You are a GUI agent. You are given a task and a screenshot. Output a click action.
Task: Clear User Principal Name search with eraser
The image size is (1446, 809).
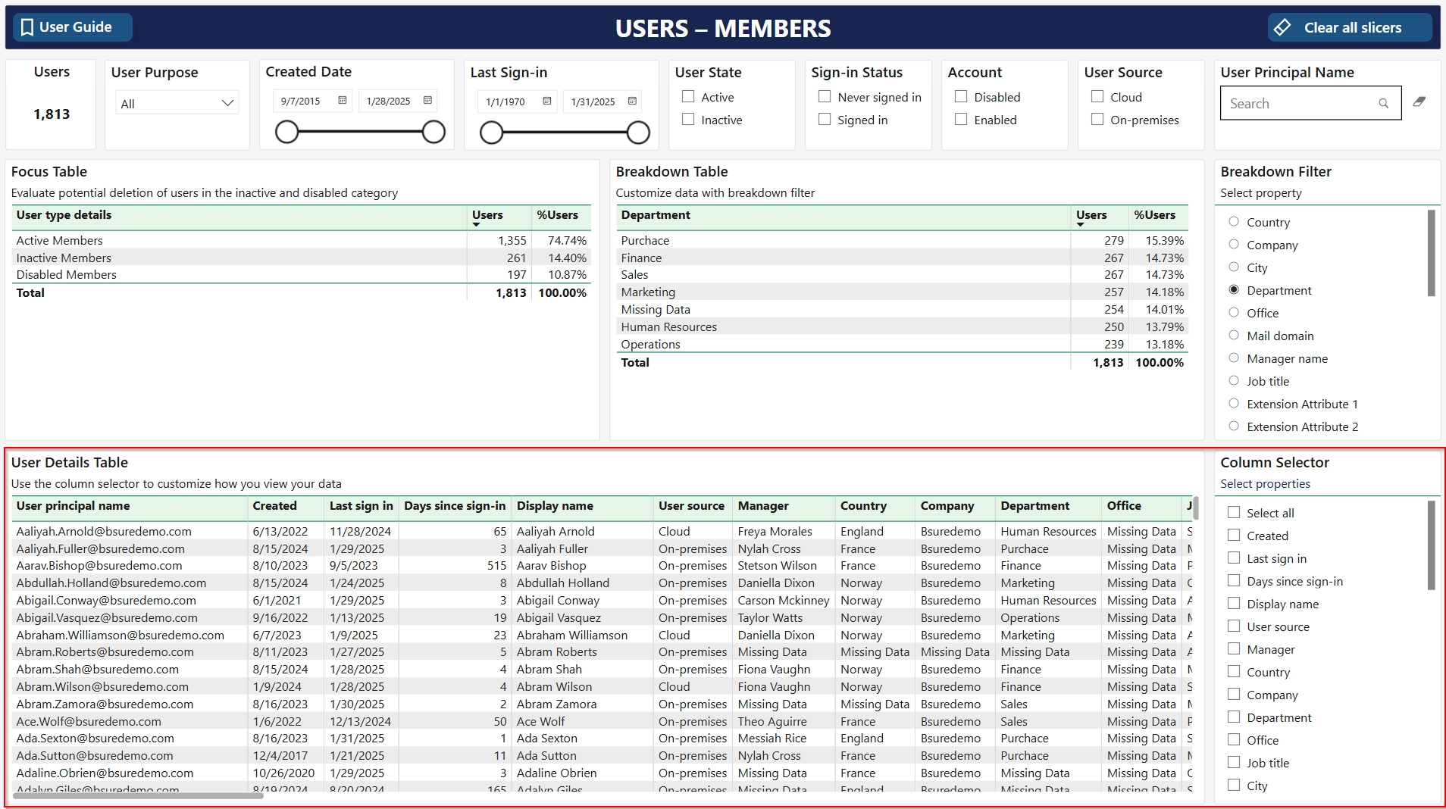[x=1419, y=102]
